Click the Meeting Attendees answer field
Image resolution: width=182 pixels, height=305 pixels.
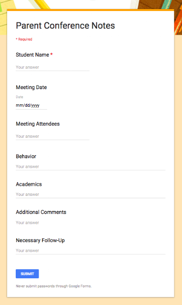pos(52,136)
